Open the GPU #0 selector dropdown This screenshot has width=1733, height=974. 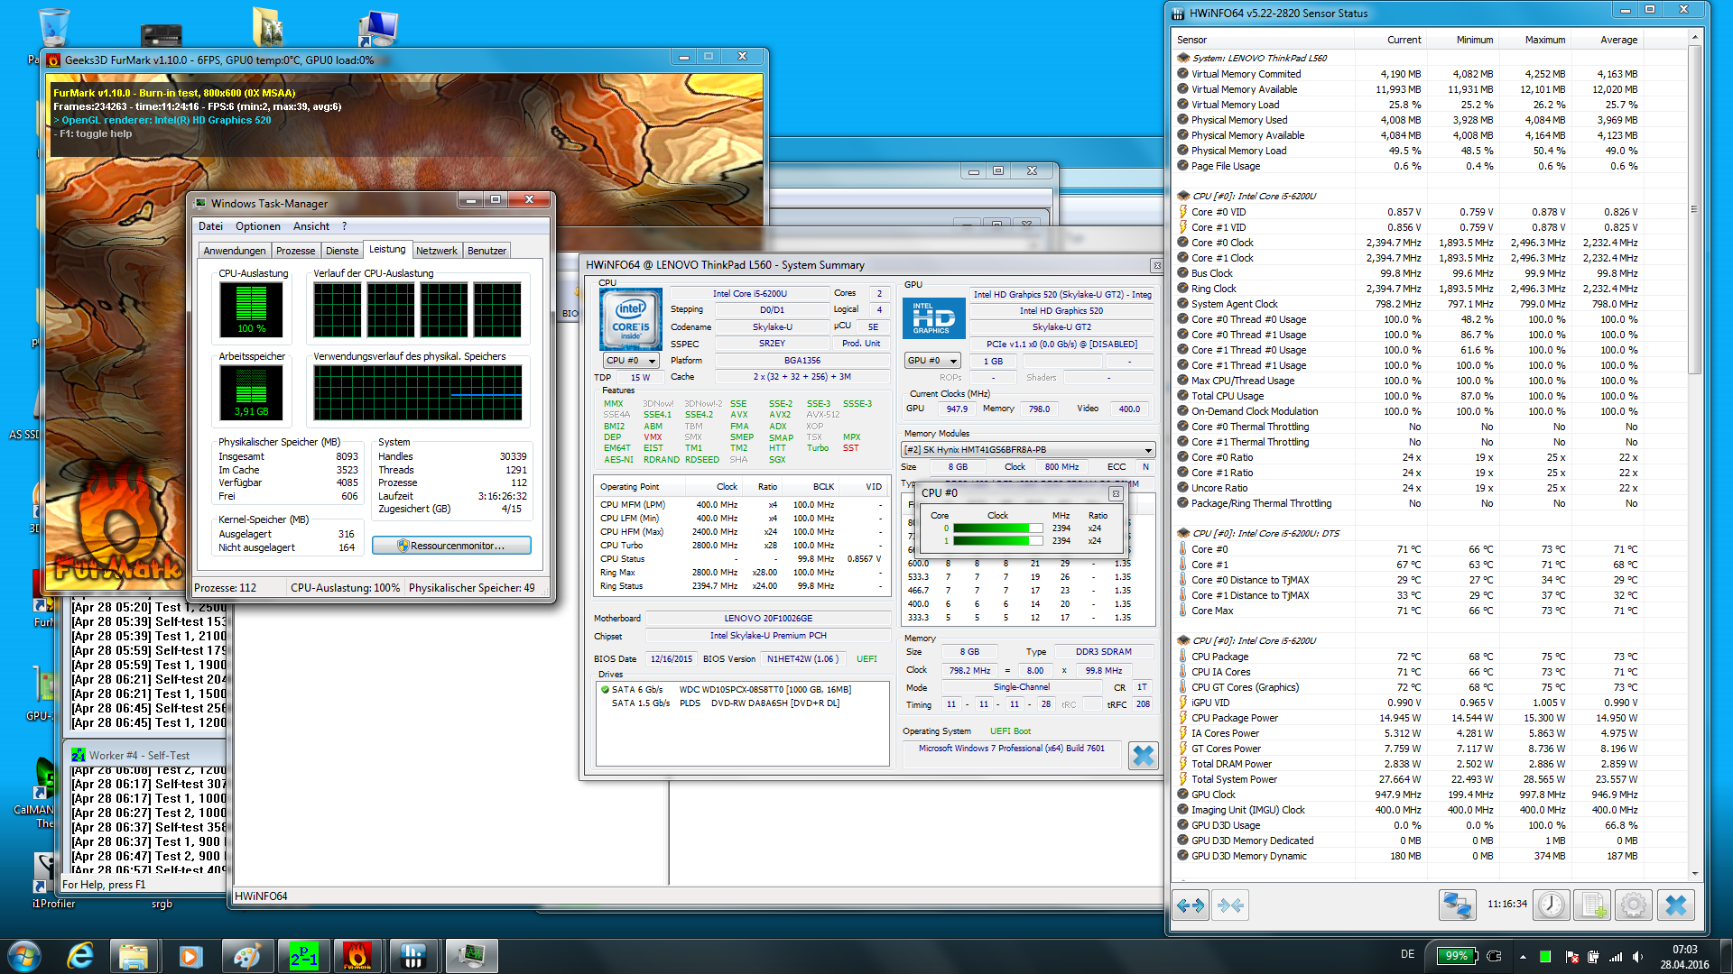[933, 361]
